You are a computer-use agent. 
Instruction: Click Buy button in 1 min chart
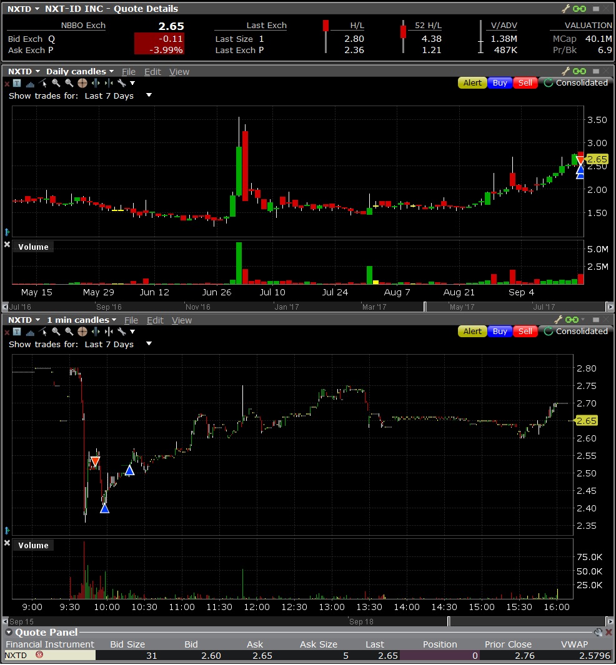[x=500, y=331]
